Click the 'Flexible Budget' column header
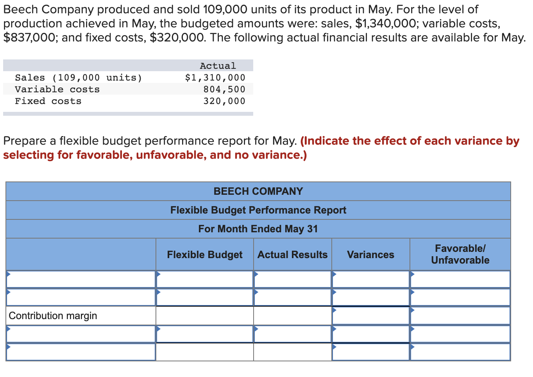 click(x=205, y=255)
